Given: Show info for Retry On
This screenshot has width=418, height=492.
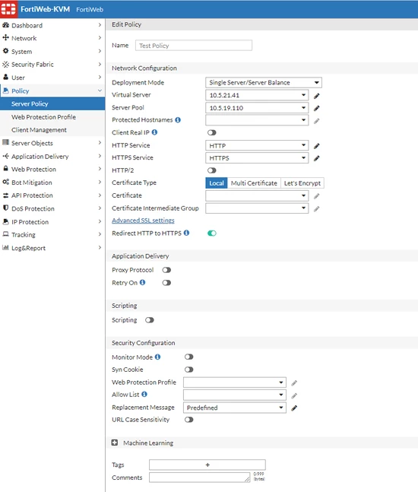Looking at the screenshot, I should coord(142,282).
